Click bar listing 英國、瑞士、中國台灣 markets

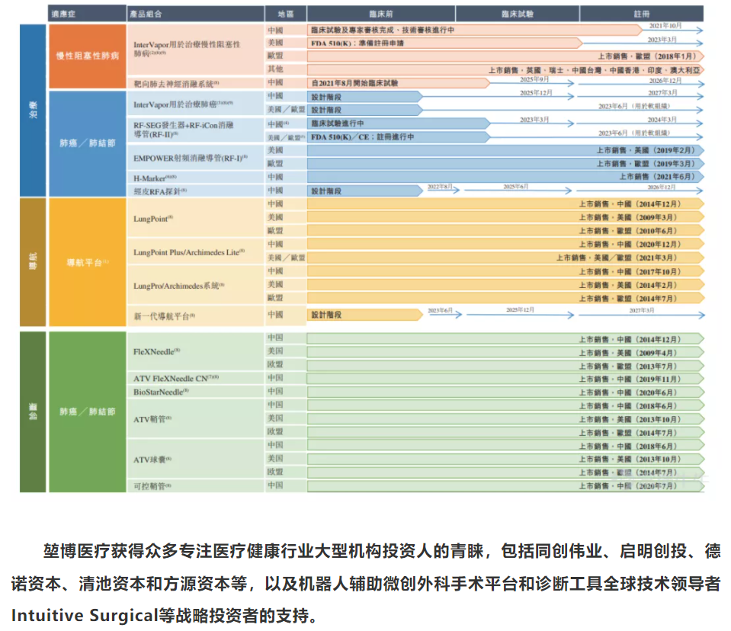[505, 70]
